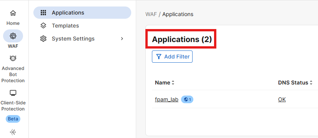Open Home from the left rail
318x138 pixels.
pos(13,13)
